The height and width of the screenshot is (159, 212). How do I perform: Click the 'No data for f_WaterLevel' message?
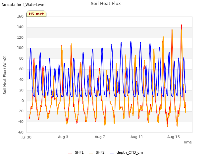point(24,5)
